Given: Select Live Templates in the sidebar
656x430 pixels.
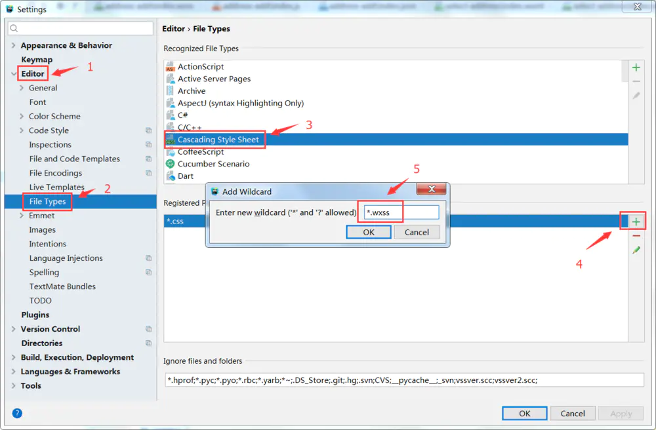Looking at the screenshot, I should tap(57, 187).
